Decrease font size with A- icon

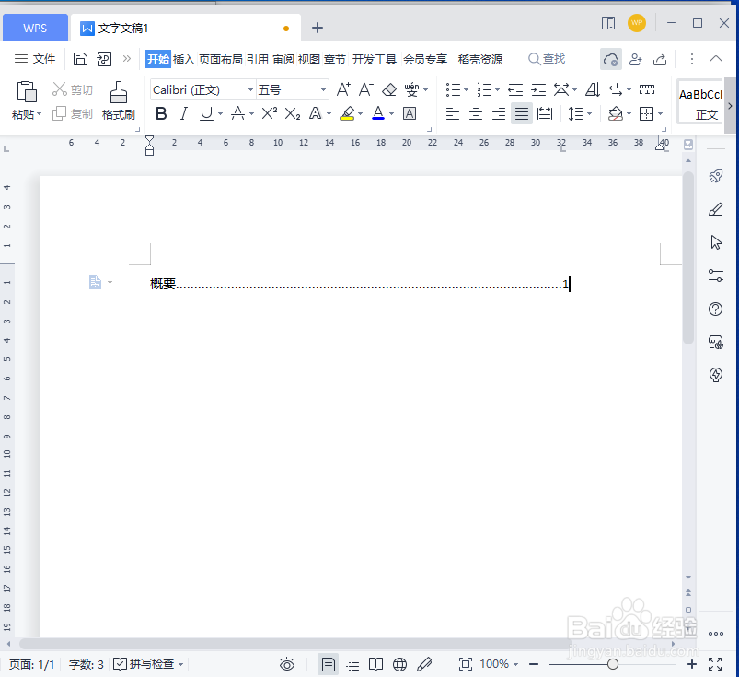coord(366,89)
